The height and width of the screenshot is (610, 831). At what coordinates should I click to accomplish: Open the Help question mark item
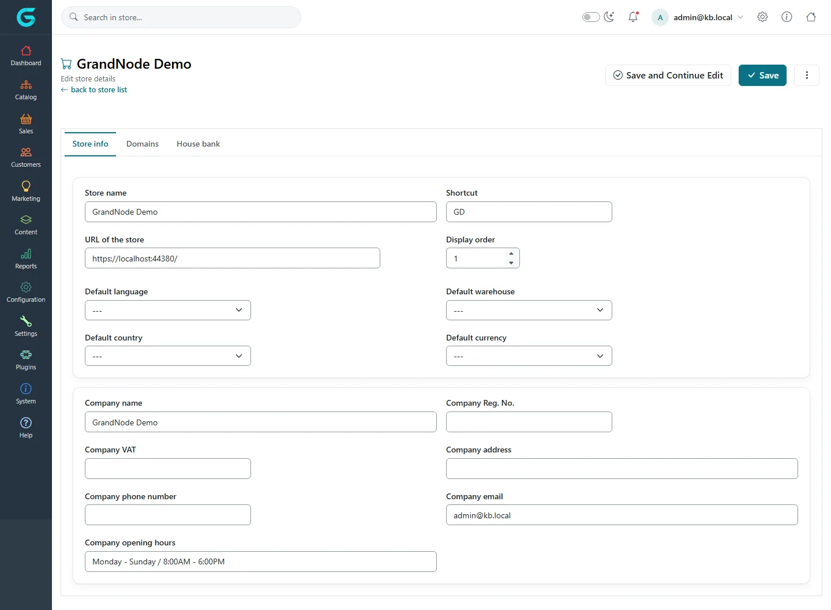(26, 428)
